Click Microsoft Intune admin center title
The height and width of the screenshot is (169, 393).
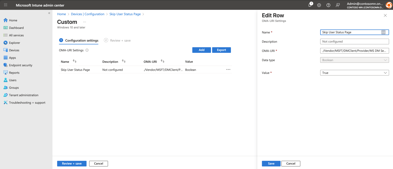coord(40,5)
